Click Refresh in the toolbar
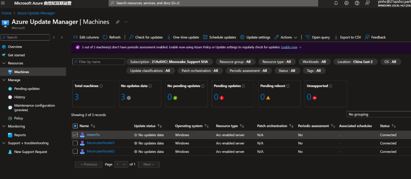Image resolution: width=411 pixels, height=179 pixels. (112, 37)
